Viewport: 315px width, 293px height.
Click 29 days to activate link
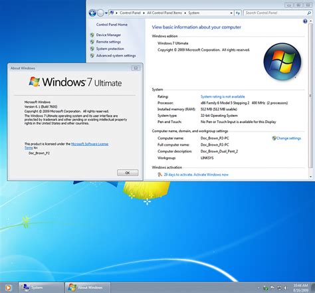pyautogui.click(x=196, y=175)
